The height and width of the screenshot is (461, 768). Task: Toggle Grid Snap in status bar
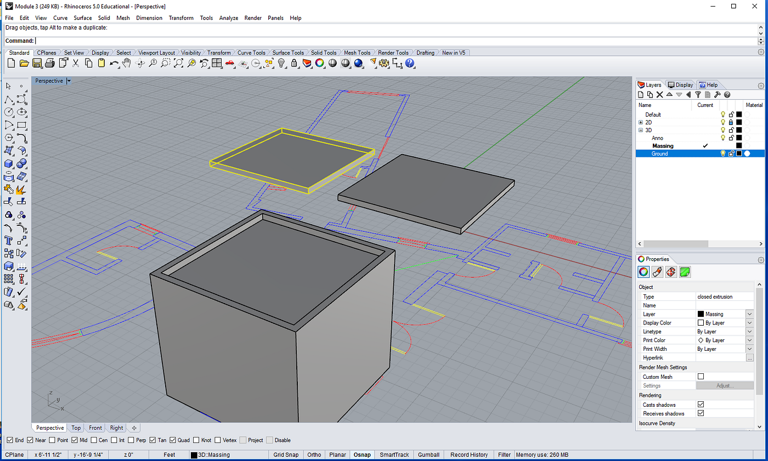(x=286, y=455)
